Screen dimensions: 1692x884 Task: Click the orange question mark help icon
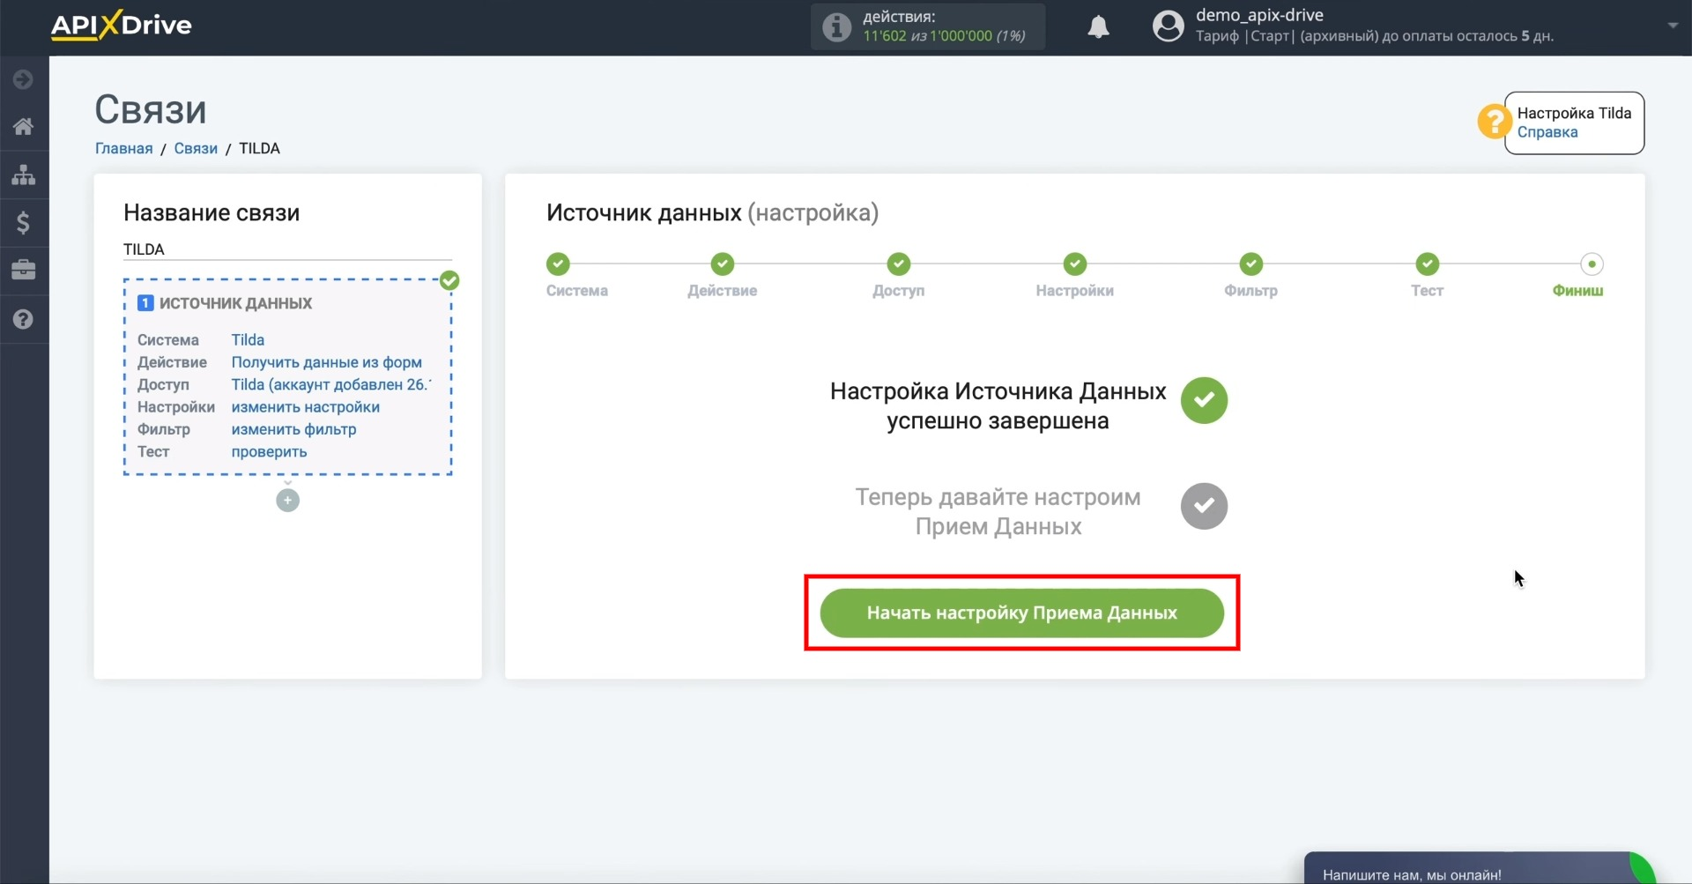coord(1494,122)
